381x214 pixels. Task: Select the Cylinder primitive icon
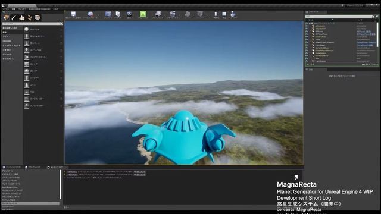click(x=26, y=78)
